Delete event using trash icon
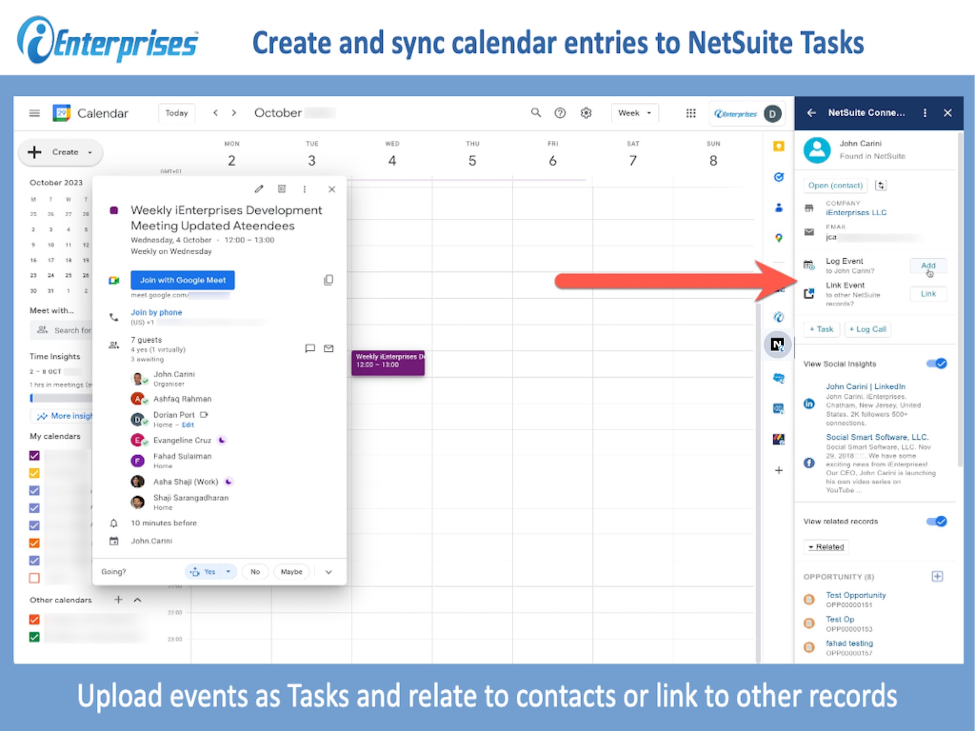The image size is (975, 731). [x=282, y=189]
